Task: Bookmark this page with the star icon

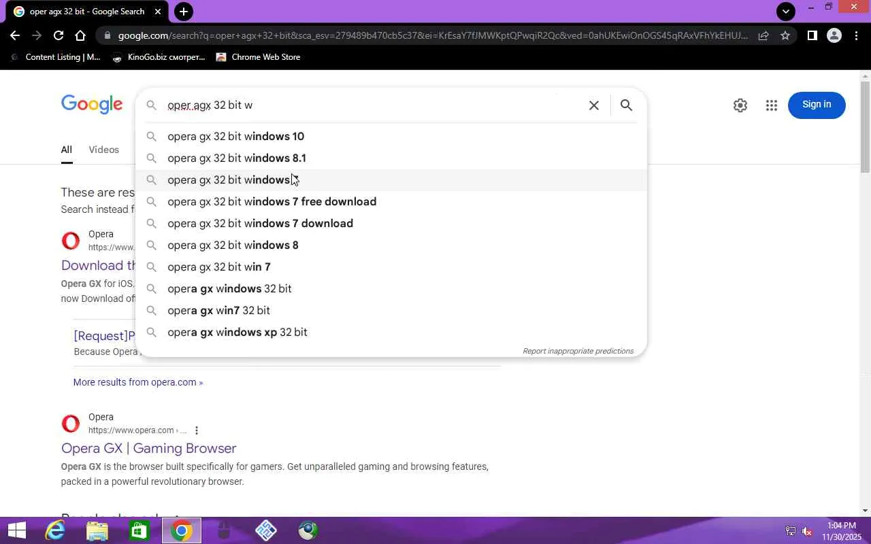Action: tap(785, 35)
